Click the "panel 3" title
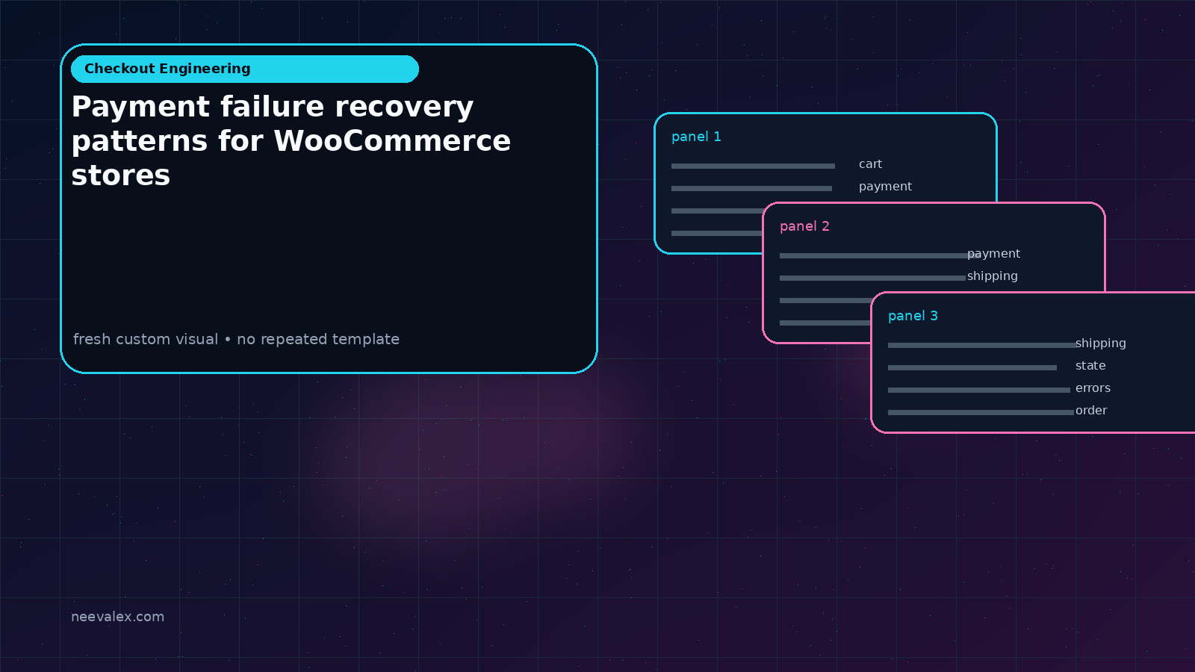Viewport: 1195px width, 672px height. coord(913,316)
